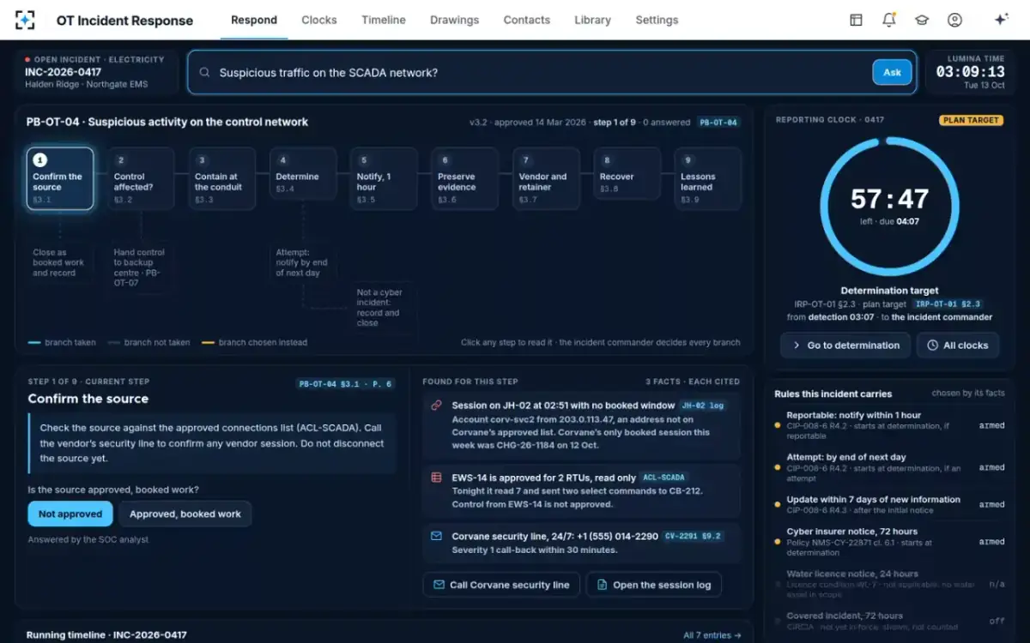The image size is (1030, 643).
Task: Open the Clocks tab
Action: [x=319, y=20]
